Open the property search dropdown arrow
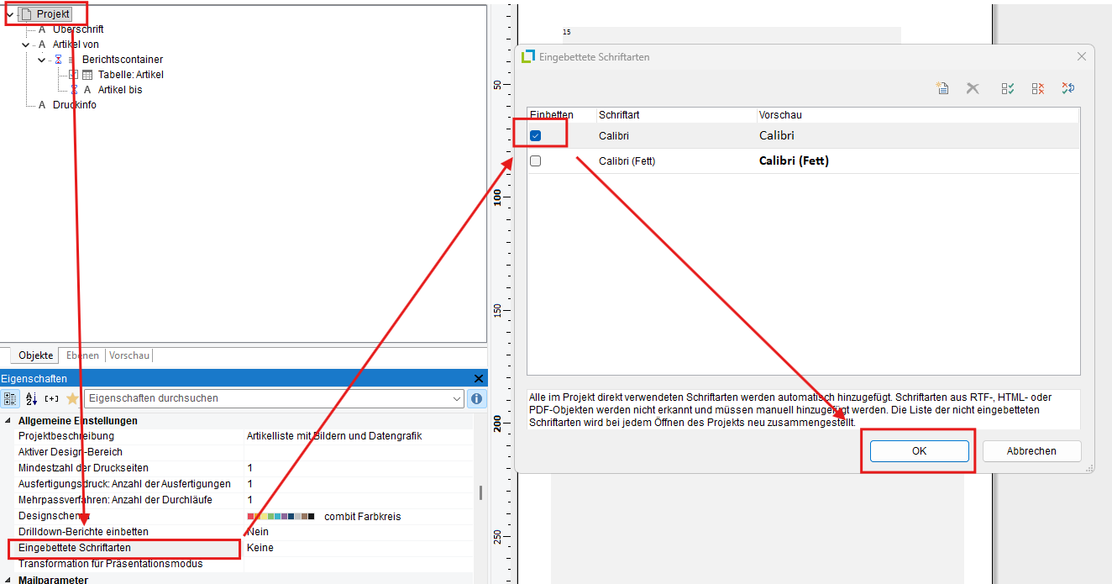1112x584 pixels. 457,398
